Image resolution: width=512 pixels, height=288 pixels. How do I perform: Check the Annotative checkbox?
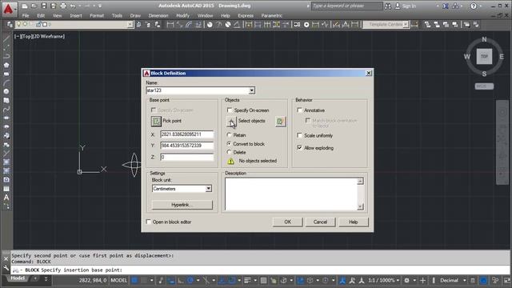pos(299,110)
